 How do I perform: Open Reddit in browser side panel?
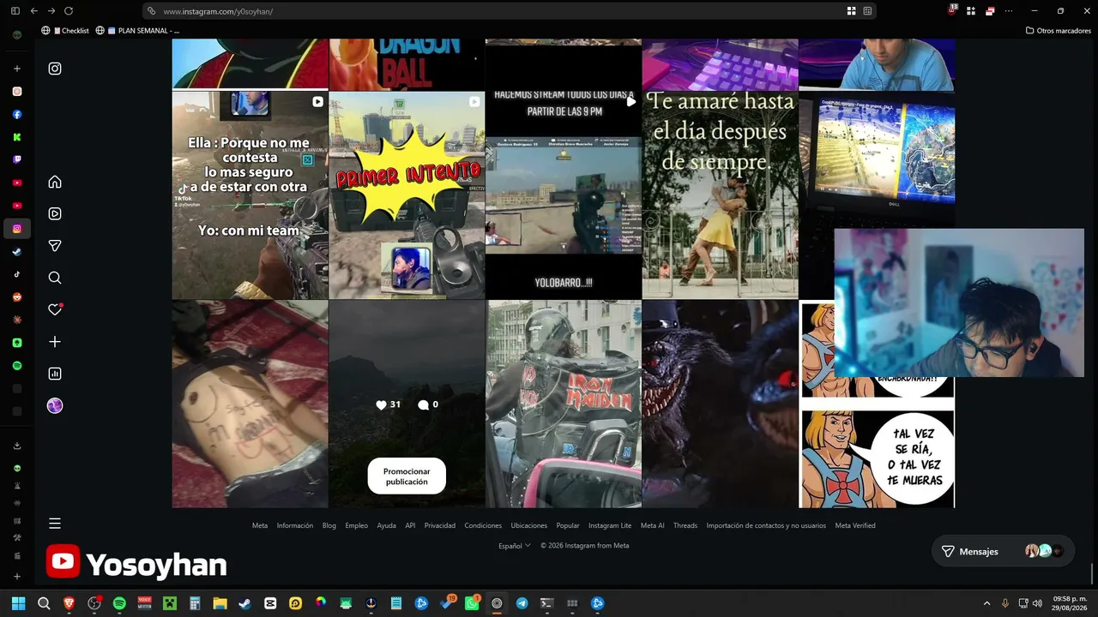tap(17, 297)
